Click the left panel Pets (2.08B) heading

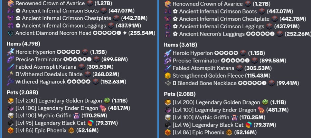22,92
